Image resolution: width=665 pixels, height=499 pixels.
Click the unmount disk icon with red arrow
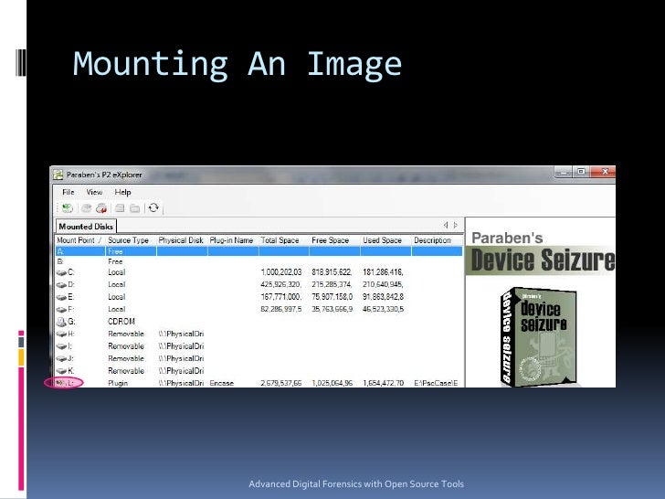pyautogui.click(x=101, y=208)
